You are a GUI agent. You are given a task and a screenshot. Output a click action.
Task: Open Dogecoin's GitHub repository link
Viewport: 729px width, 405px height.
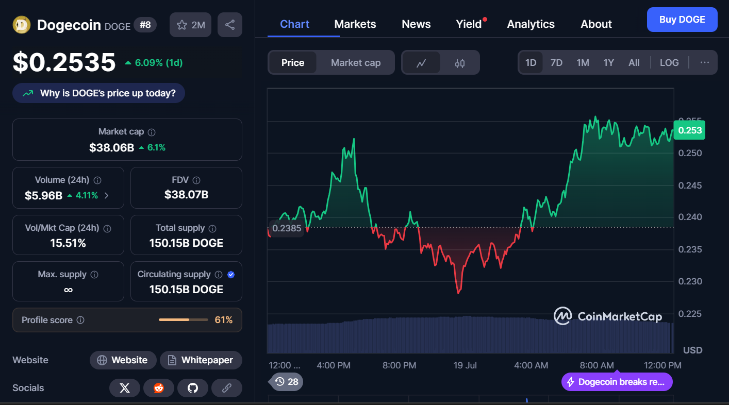(x=193, y=388)
